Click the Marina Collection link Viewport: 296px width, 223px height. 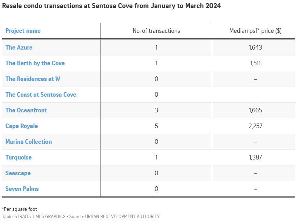(x=28, y=142)
